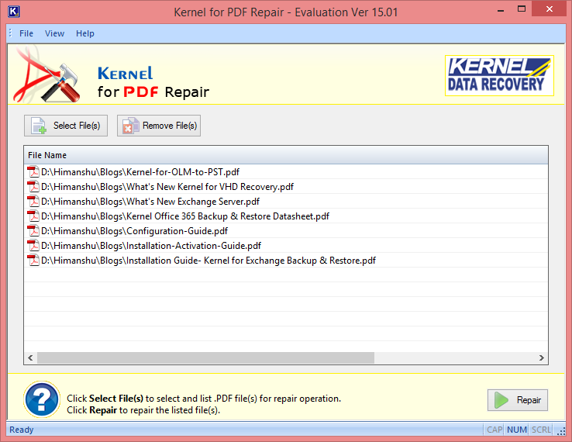Click the horizontal scrollbar left arrow

coord(31,357)
